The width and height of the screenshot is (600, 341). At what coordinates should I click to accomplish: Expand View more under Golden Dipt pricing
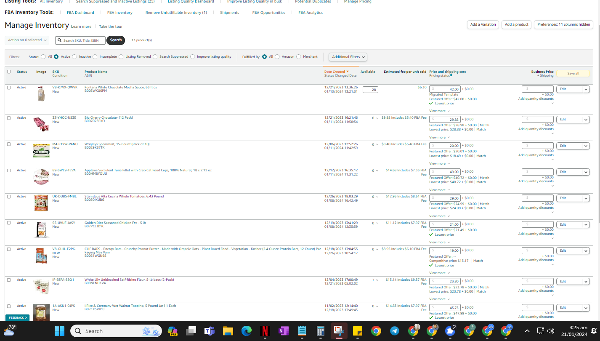click(x=439, y=242)
